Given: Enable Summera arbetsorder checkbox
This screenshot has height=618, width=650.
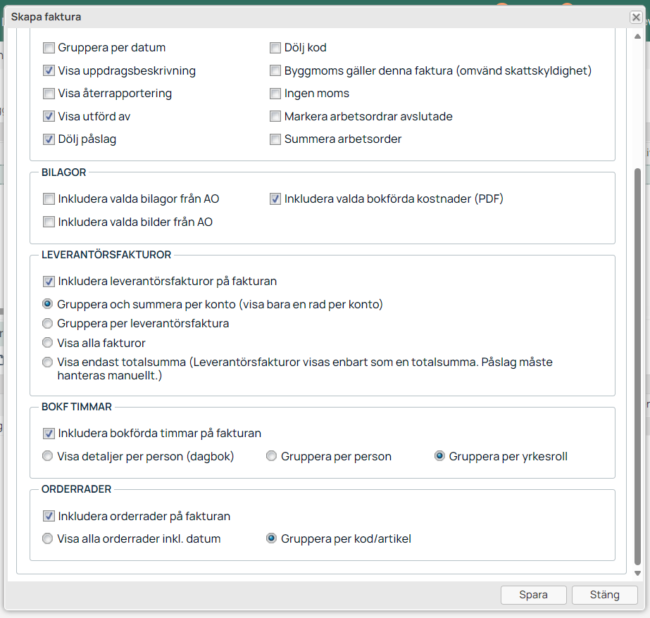Looking at the screenshot, I should coord(275,139).
